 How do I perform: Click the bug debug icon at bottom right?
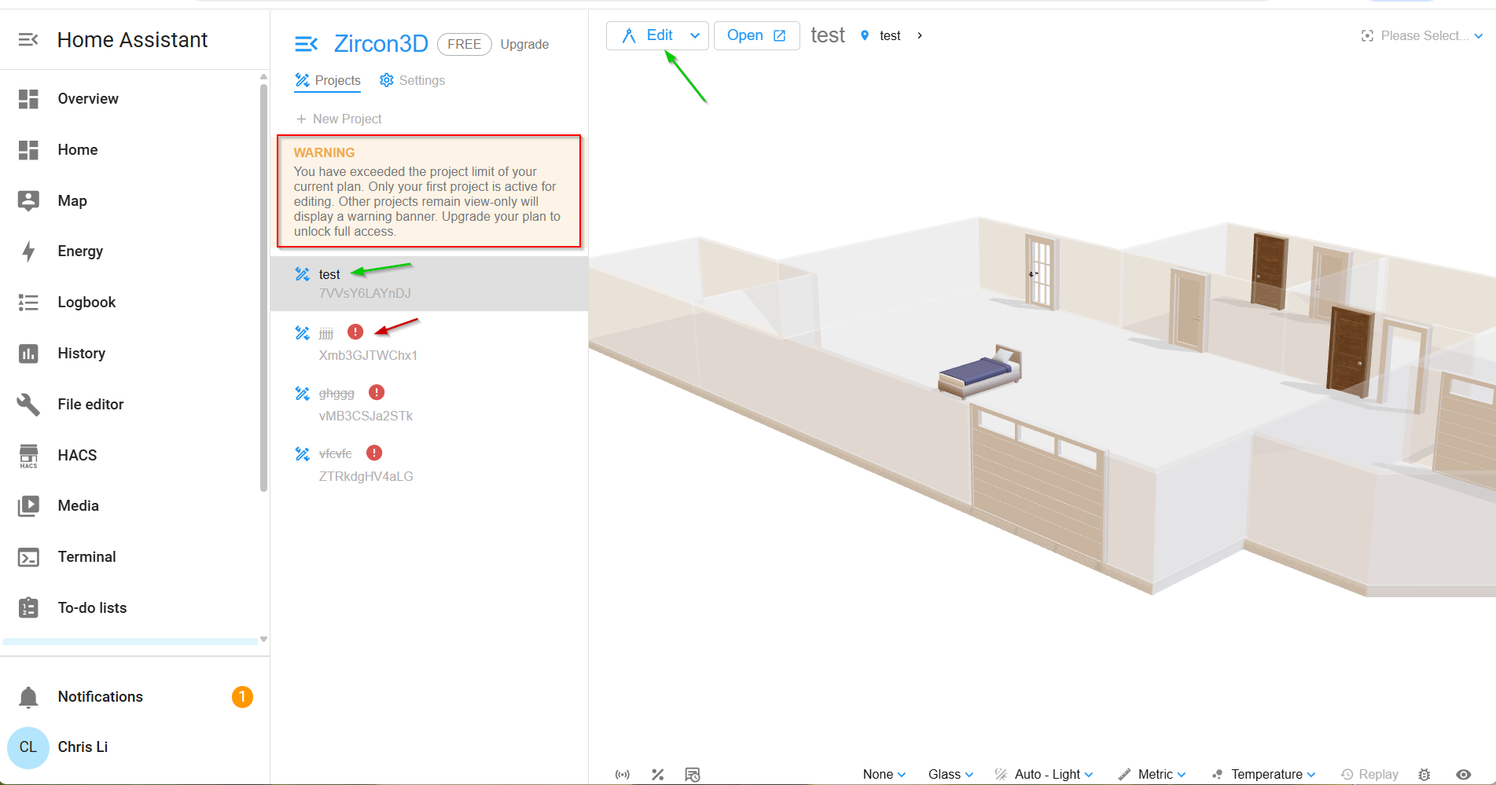(1424, 775)
